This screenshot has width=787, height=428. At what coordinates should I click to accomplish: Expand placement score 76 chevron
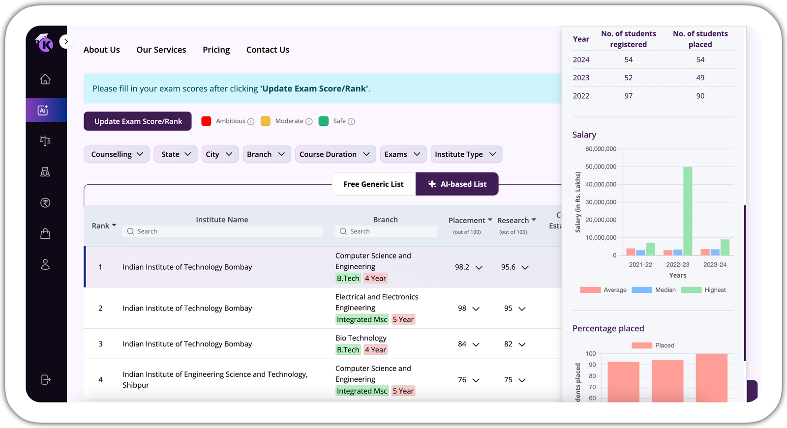click(x=476, y=380)
